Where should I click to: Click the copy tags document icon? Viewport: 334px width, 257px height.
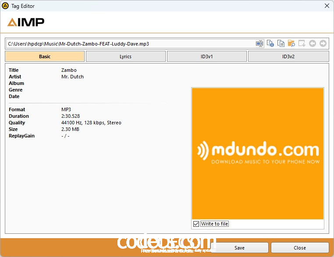[x=281, y=43]
